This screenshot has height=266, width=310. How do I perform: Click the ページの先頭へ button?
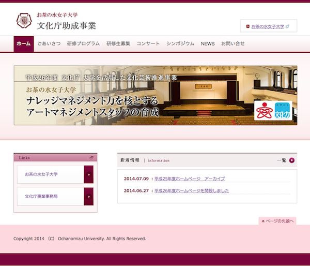pos(277,221)
